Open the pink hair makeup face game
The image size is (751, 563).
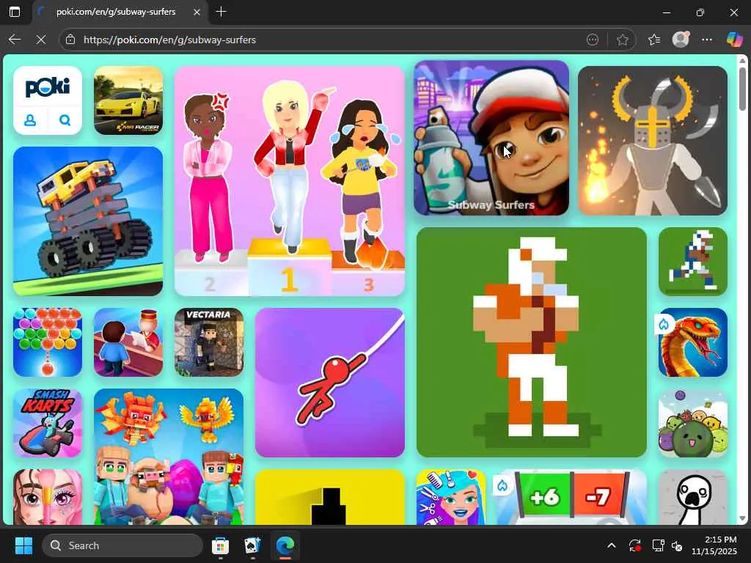click(x=48, y=497)
